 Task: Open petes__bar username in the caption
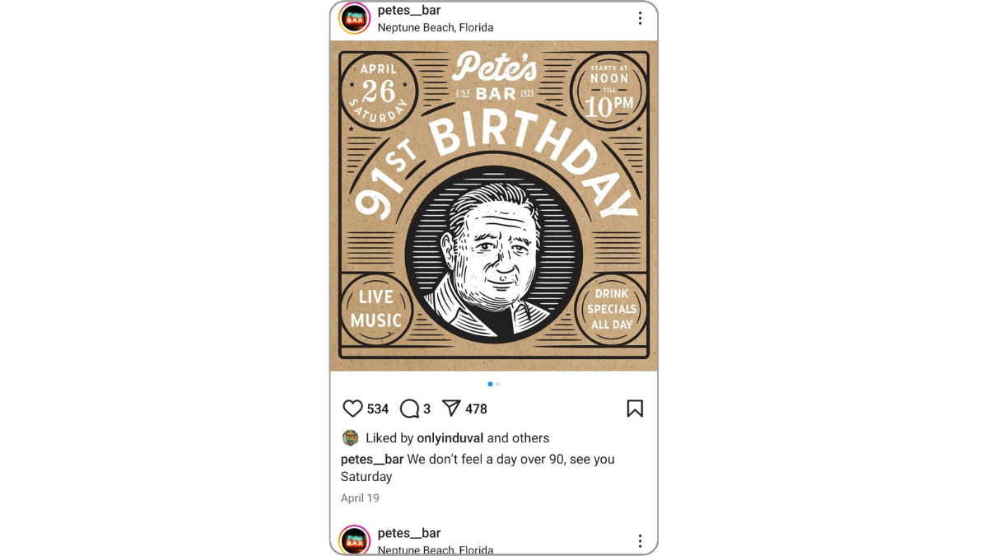[x=372, y=460]
